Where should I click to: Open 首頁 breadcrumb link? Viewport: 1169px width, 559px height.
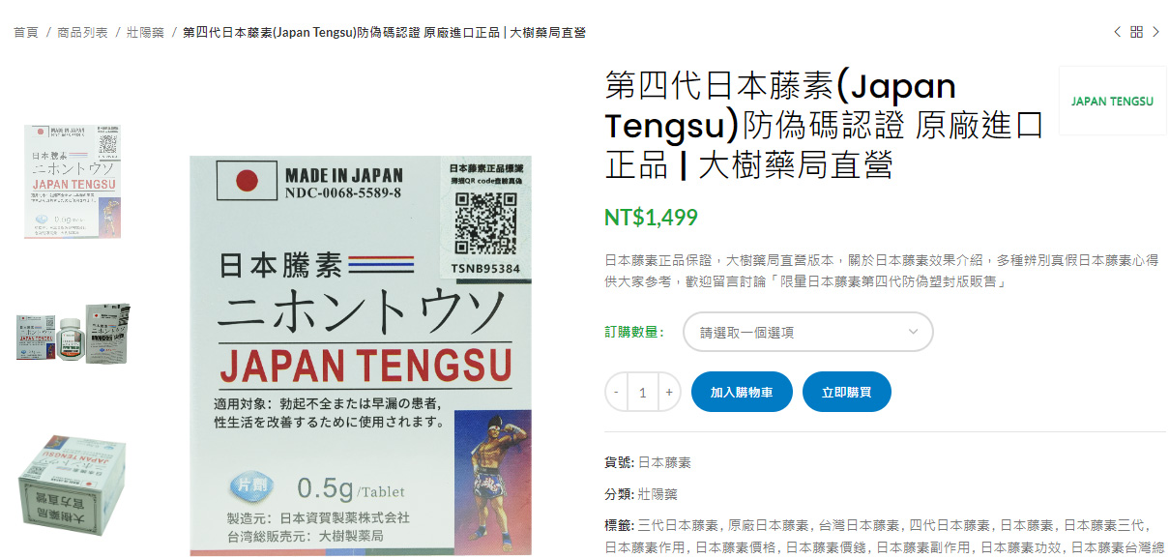coord(26,32)
